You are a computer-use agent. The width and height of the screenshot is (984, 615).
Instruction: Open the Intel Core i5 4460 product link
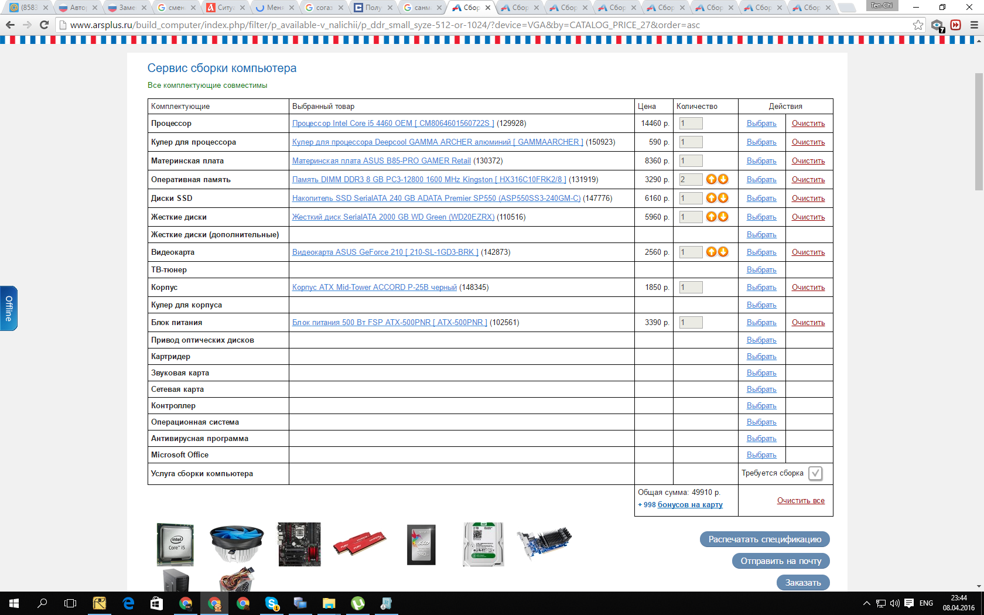point(393,123)
